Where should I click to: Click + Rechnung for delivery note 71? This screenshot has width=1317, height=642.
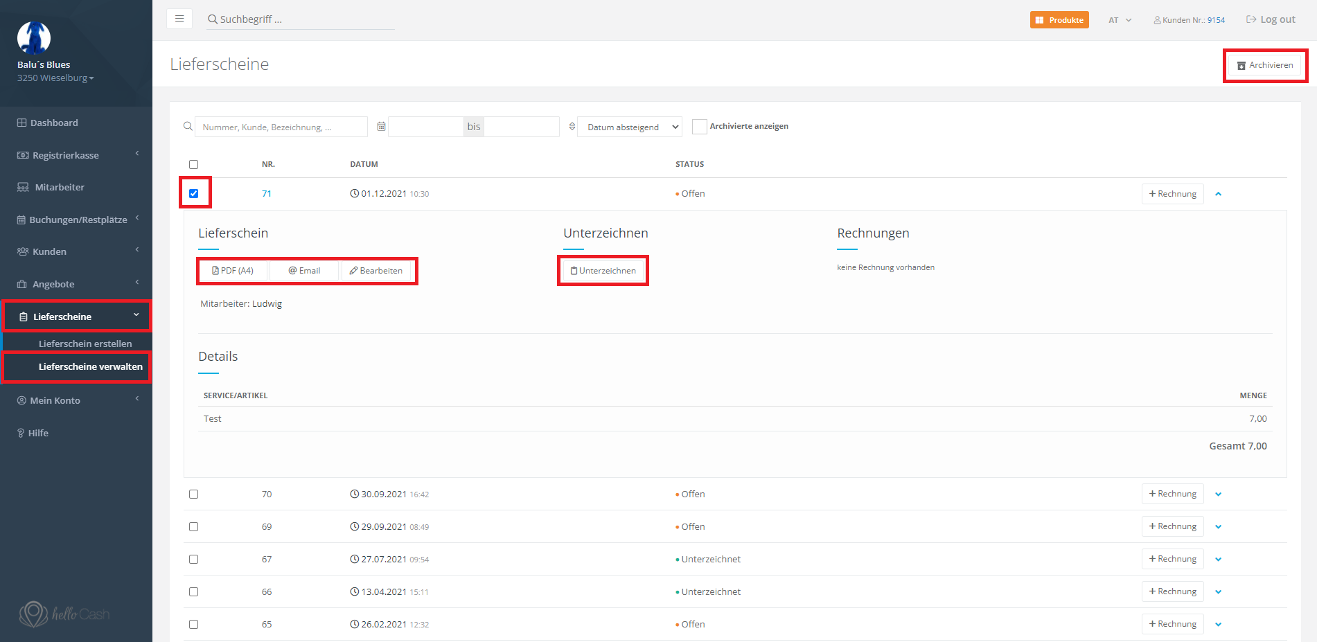(1173, 194)
